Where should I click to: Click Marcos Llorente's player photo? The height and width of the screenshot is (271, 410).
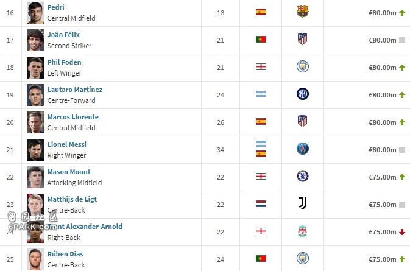point(35,122)
